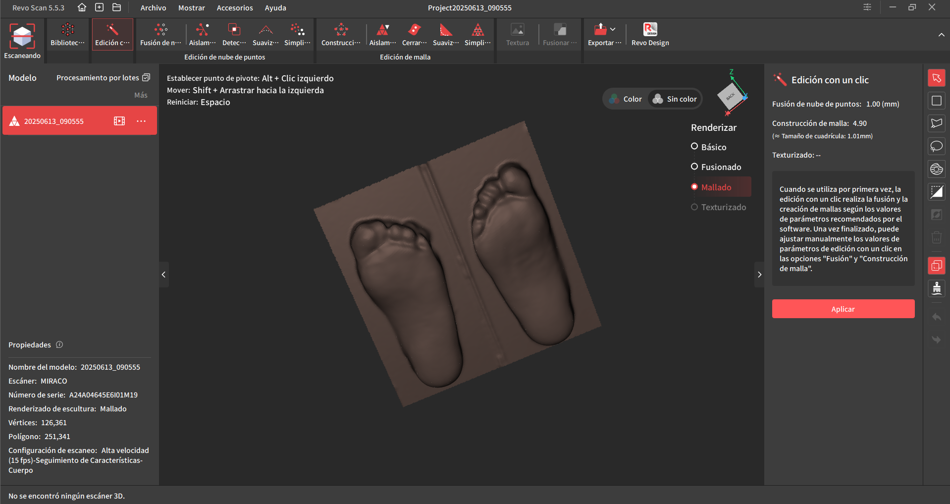The width and height of the screenshot is (950, 504).
Task: Click status text No se encontró ningún escáner 3D
Action: click(x=66, y=496)
